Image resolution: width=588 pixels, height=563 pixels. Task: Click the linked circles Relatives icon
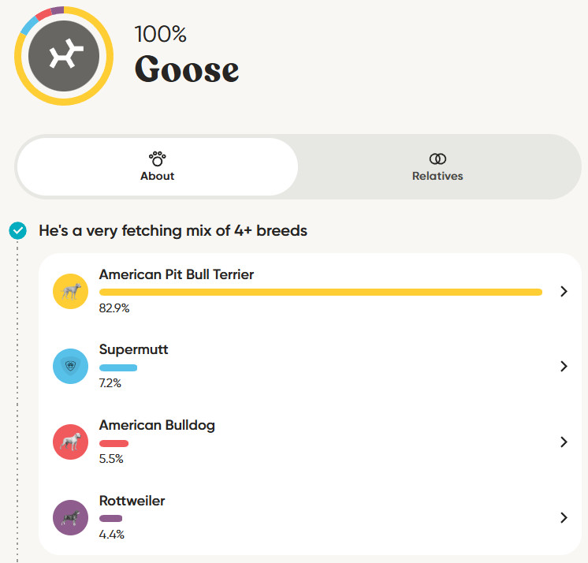(x=437, y=159)
